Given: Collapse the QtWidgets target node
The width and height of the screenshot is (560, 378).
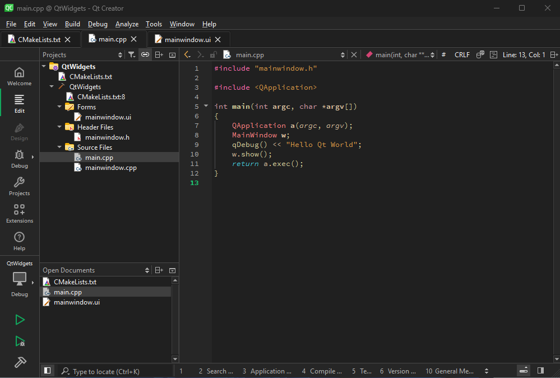Looking at the screenshot, I should [52, 86].
